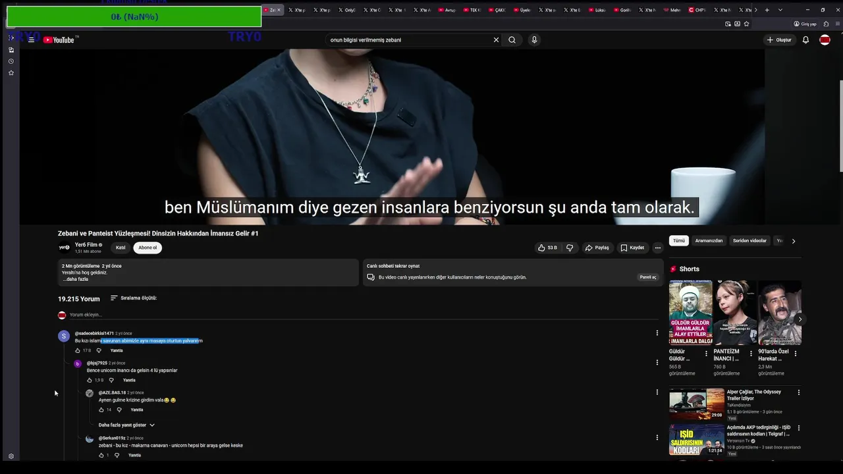The image size is (843, 474).
Task: Subscribe with Abone ol
Action: pyautogui.click(x=148, y=248)
